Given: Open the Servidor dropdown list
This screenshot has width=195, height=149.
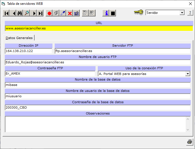Looking at the screenshot, I should pos(182,13).
